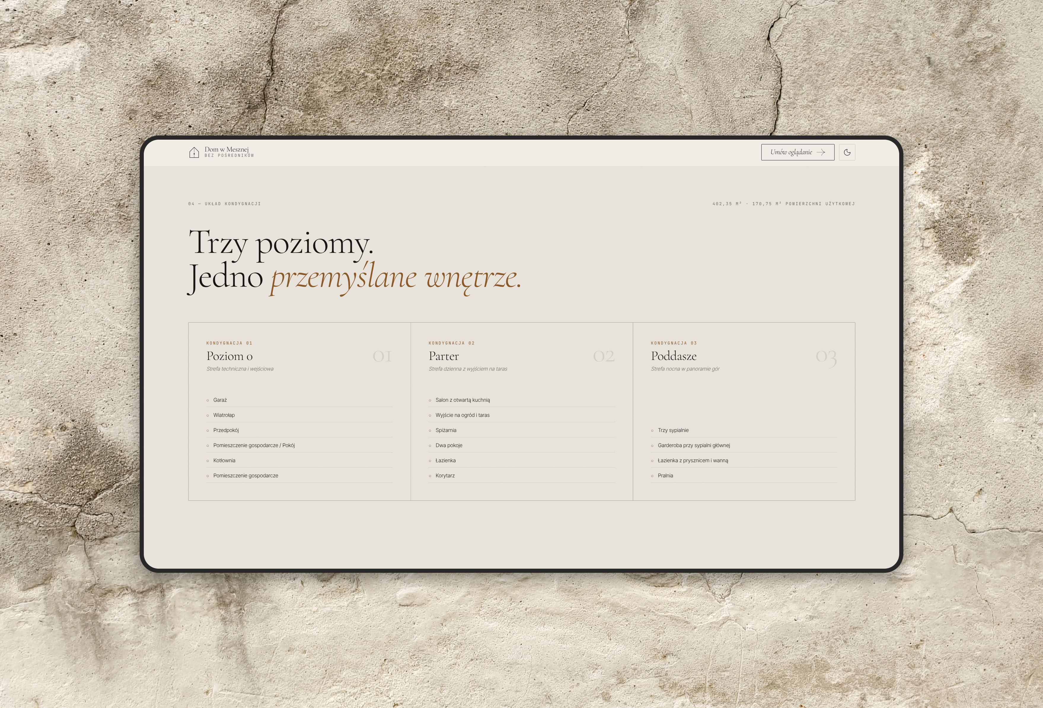Viewport: 1043px width, 708px height.
Task: Click the Kotłownia list item
Action: click(x=299, y=460)
